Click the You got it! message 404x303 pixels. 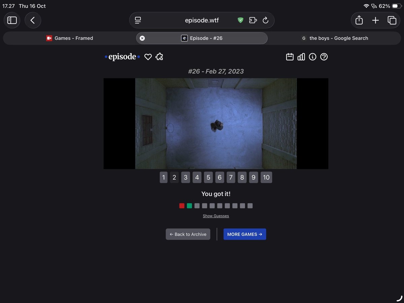(x=216, y=194)
